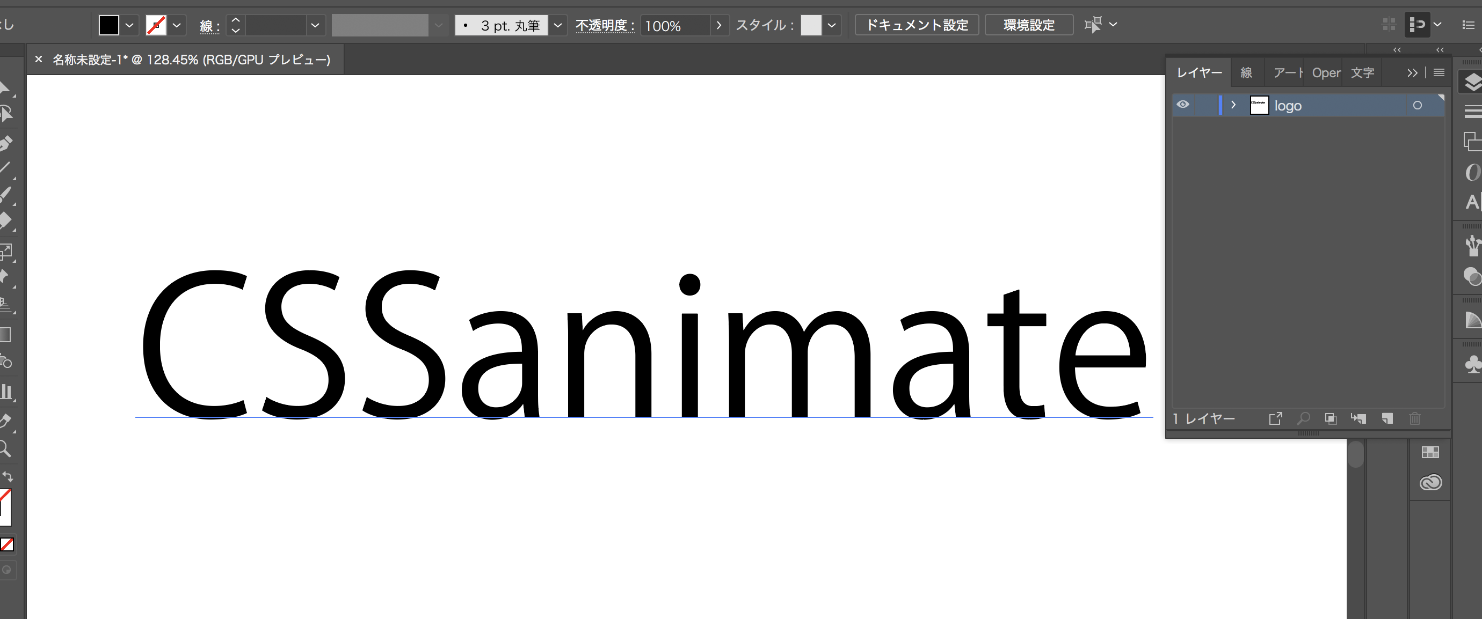Open the 3 pt. 丸筆 brush dropdown

point(557,25)
